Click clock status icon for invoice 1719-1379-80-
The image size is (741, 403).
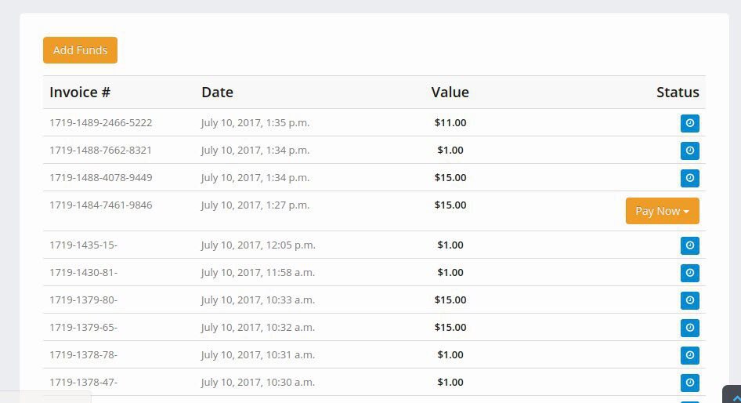pos(690,300)
